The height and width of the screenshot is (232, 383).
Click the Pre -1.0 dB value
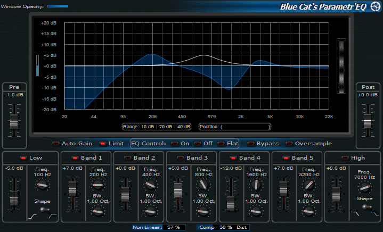pos(14,95)
